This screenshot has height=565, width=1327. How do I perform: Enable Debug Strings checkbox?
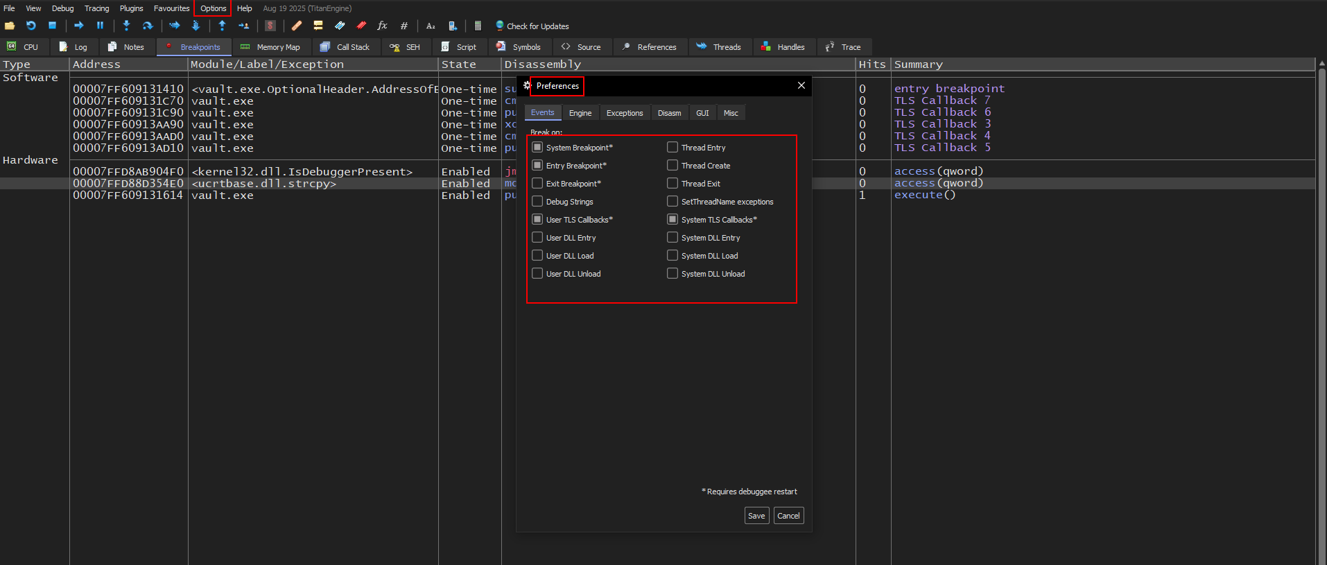(537, 202)
